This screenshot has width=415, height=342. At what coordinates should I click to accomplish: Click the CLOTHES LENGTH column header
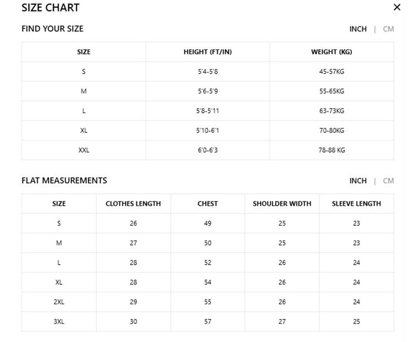coord(133,204)
